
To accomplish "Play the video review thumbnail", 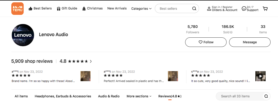I will point(260,76).
